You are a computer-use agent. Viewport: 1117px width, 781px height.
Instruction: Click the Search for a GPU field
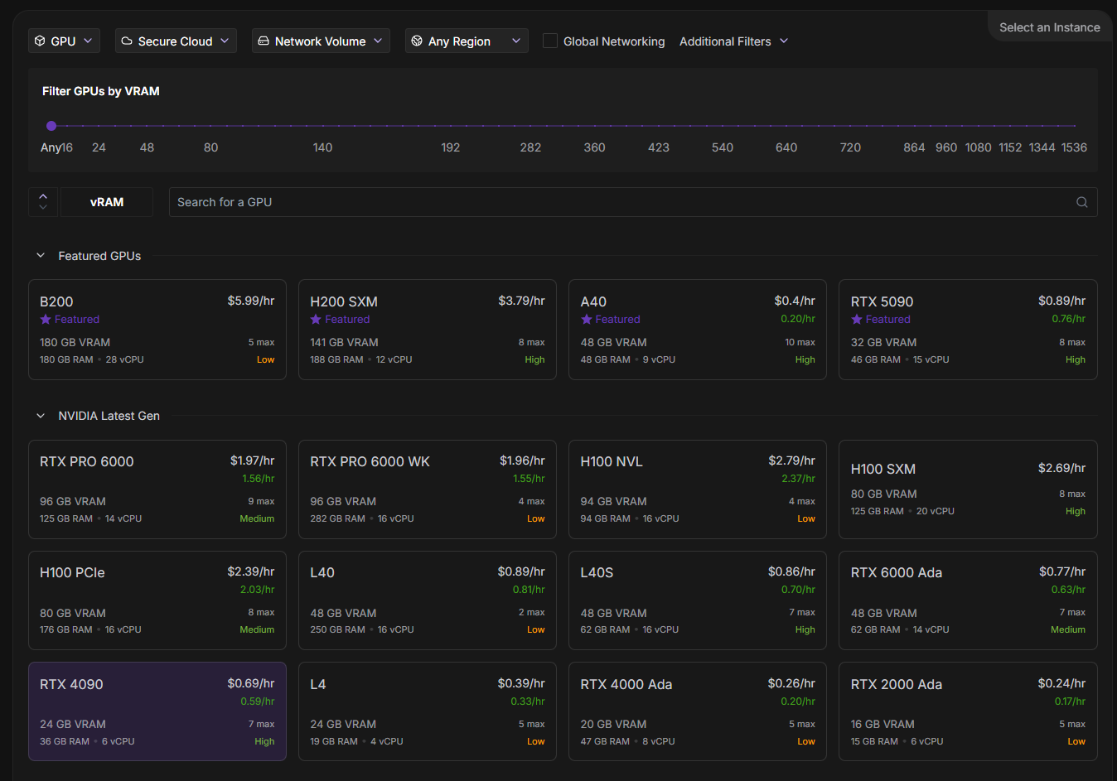(x=633, y=202)
